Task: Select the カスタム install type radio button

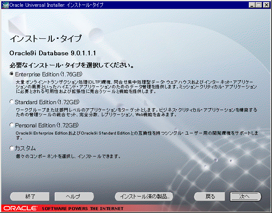Action: [12, 148]
